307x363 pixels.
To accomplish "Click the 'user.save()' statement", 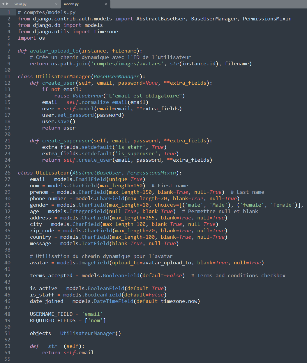I will (x=59, y=121).
